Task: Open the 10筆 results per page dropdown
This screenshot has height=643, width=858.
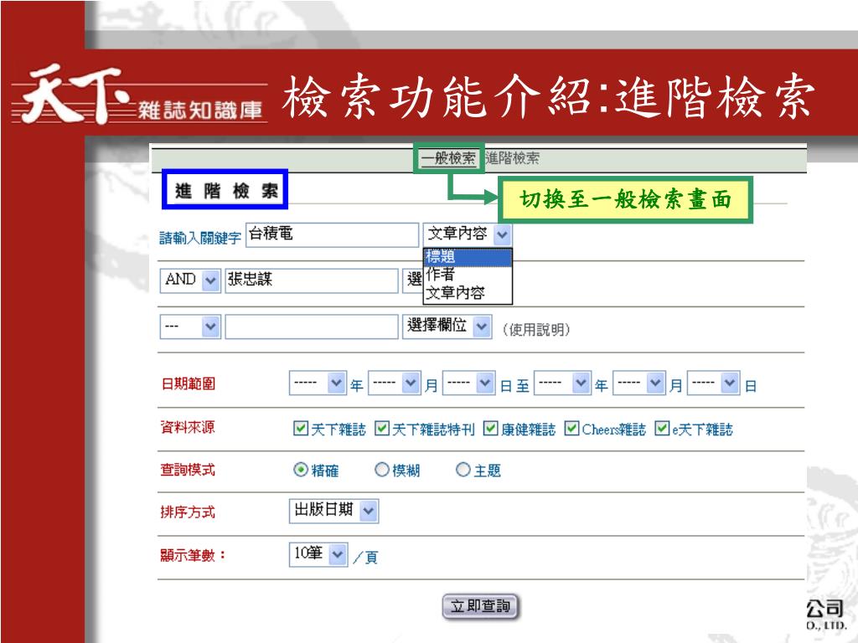Action: click(x=318, y=554)
